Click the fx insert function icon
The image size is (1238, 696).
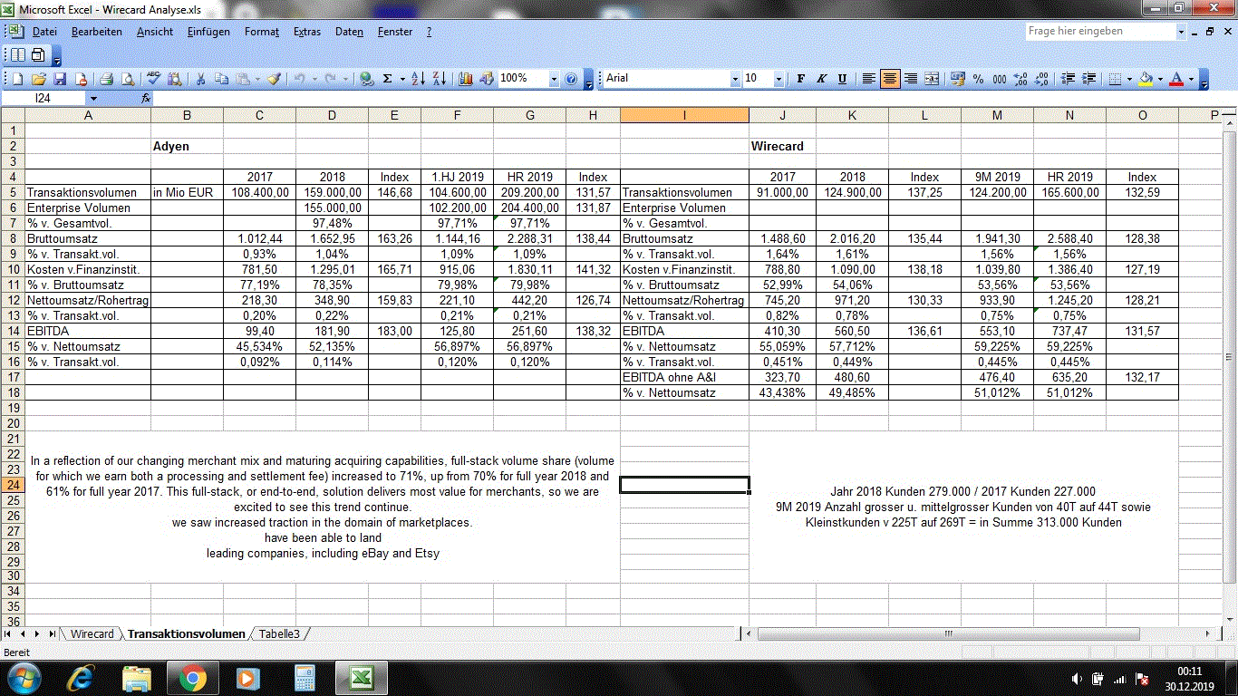click(x=146, y=98)
